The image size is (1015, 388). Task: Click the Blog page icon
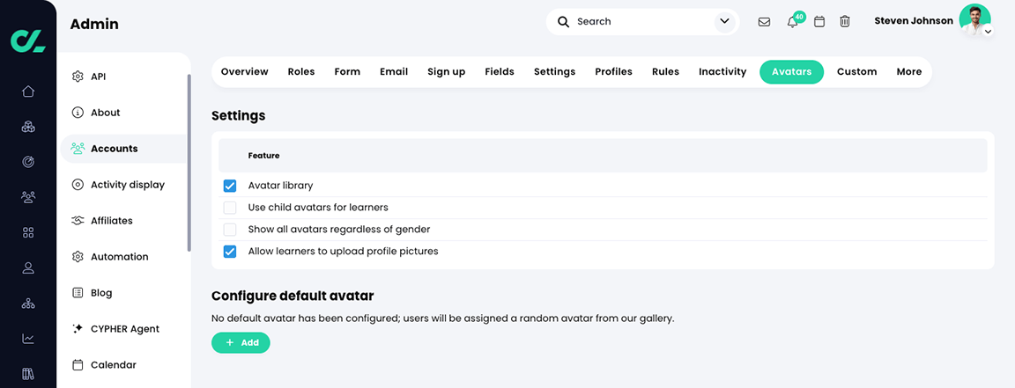tap(78, 293)
